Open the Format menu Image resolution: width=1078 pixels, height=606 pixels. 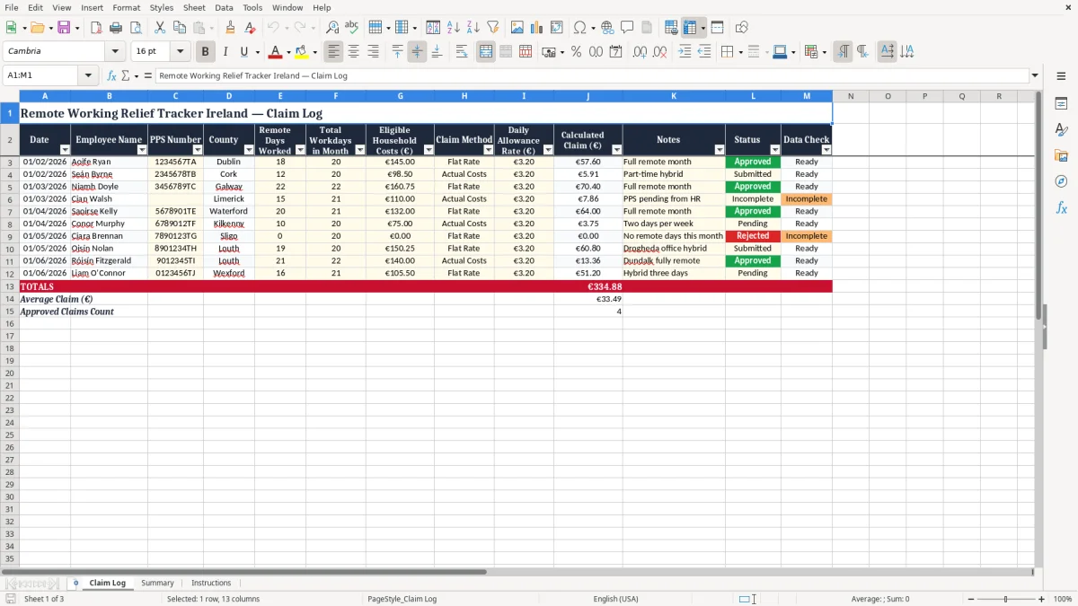click(127, 7)
